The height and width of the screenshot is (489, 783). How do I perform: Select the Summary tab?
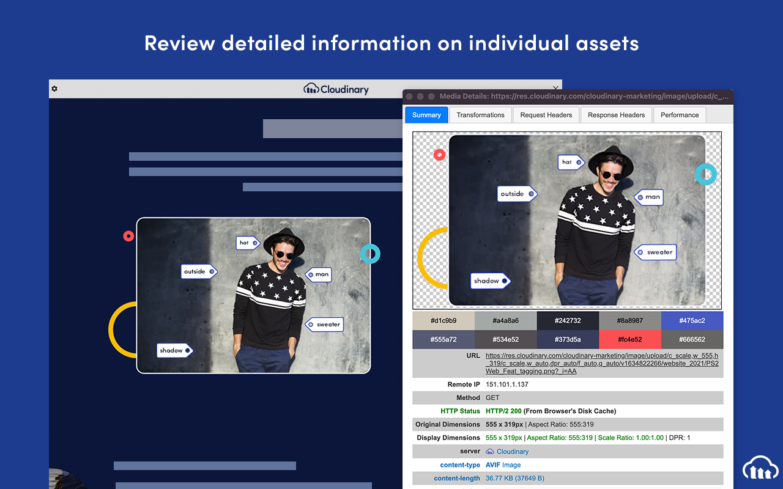[x=426, y=114]
